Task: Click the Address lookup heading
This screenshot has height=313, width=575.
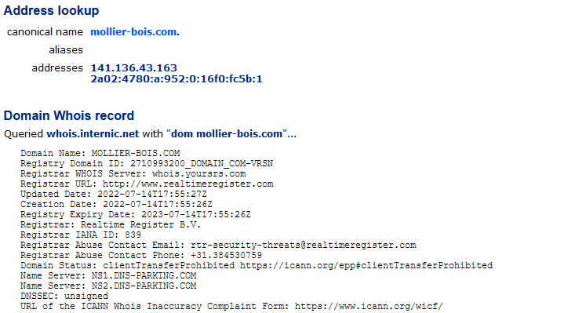Action: (51, 11)
